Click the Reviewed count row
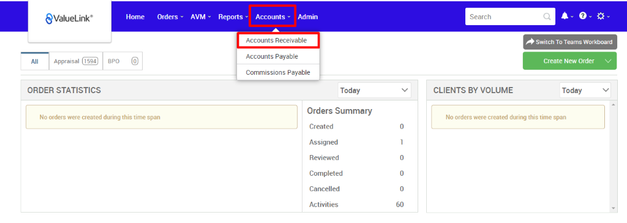This screenshot has width=627, height=223. click(x=356, y=157)
